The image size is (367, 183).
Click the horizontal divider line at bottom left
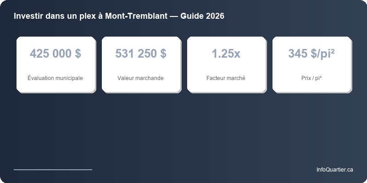coord(53,170)
